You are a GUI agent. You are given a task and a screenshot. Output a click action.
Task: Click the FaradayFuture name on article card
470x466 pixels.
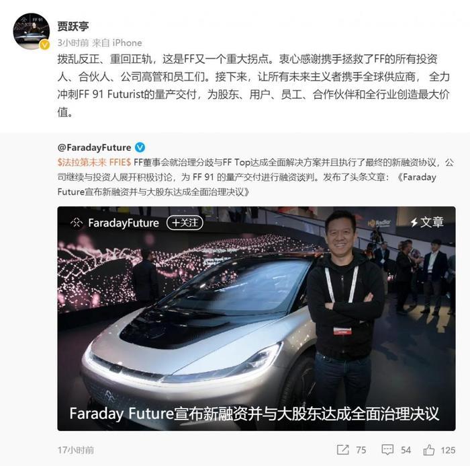pos(124,223)
